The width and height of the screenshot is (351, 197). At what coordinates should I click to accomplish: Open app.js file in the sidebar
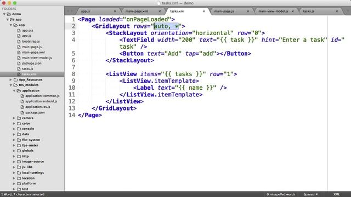tap(26, 36)
